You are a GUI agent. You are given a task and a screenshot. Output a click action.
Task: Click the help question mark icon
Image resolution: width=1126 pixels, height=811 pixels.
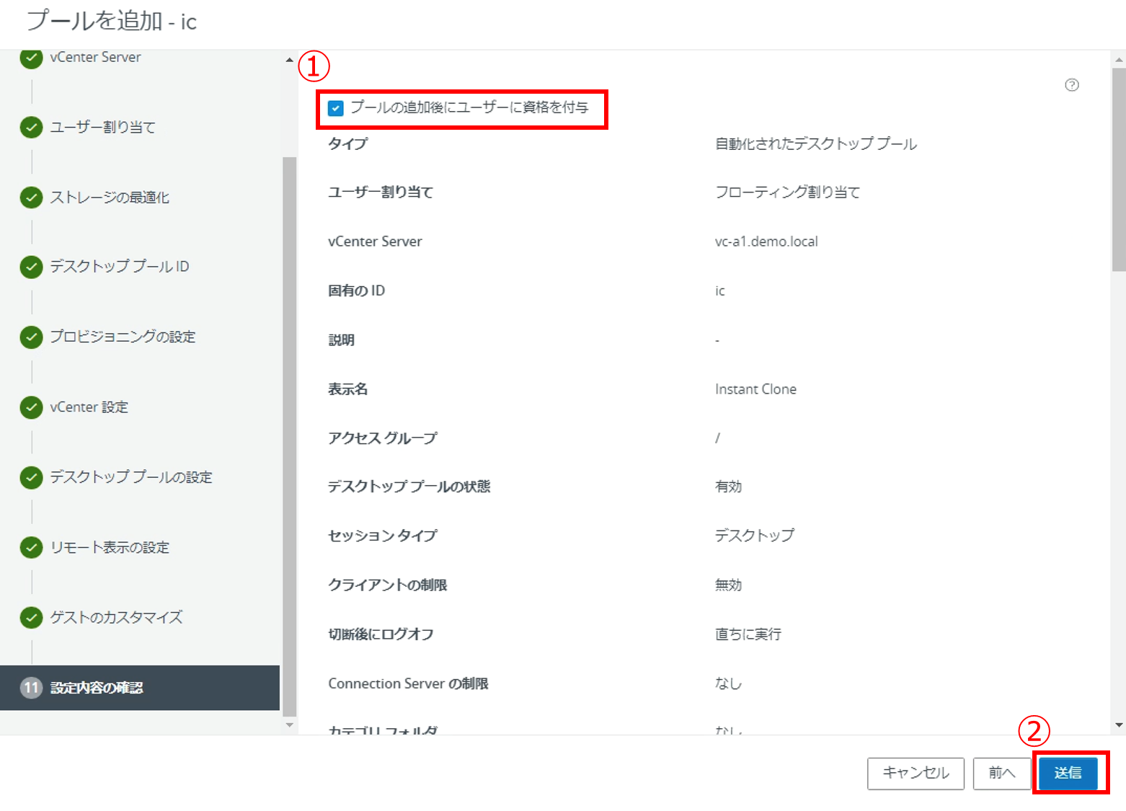tap(1072, 85)
